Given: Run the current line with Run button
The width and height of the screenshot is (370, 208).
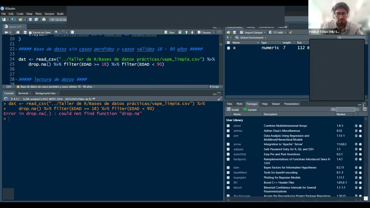Looking at the screenshot, I should point(170,32).
